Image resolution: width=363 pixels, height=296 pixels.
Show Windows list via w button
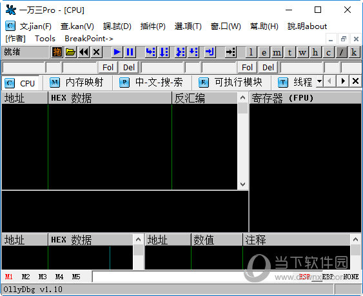pyautogui.click(x=302, y=52)
